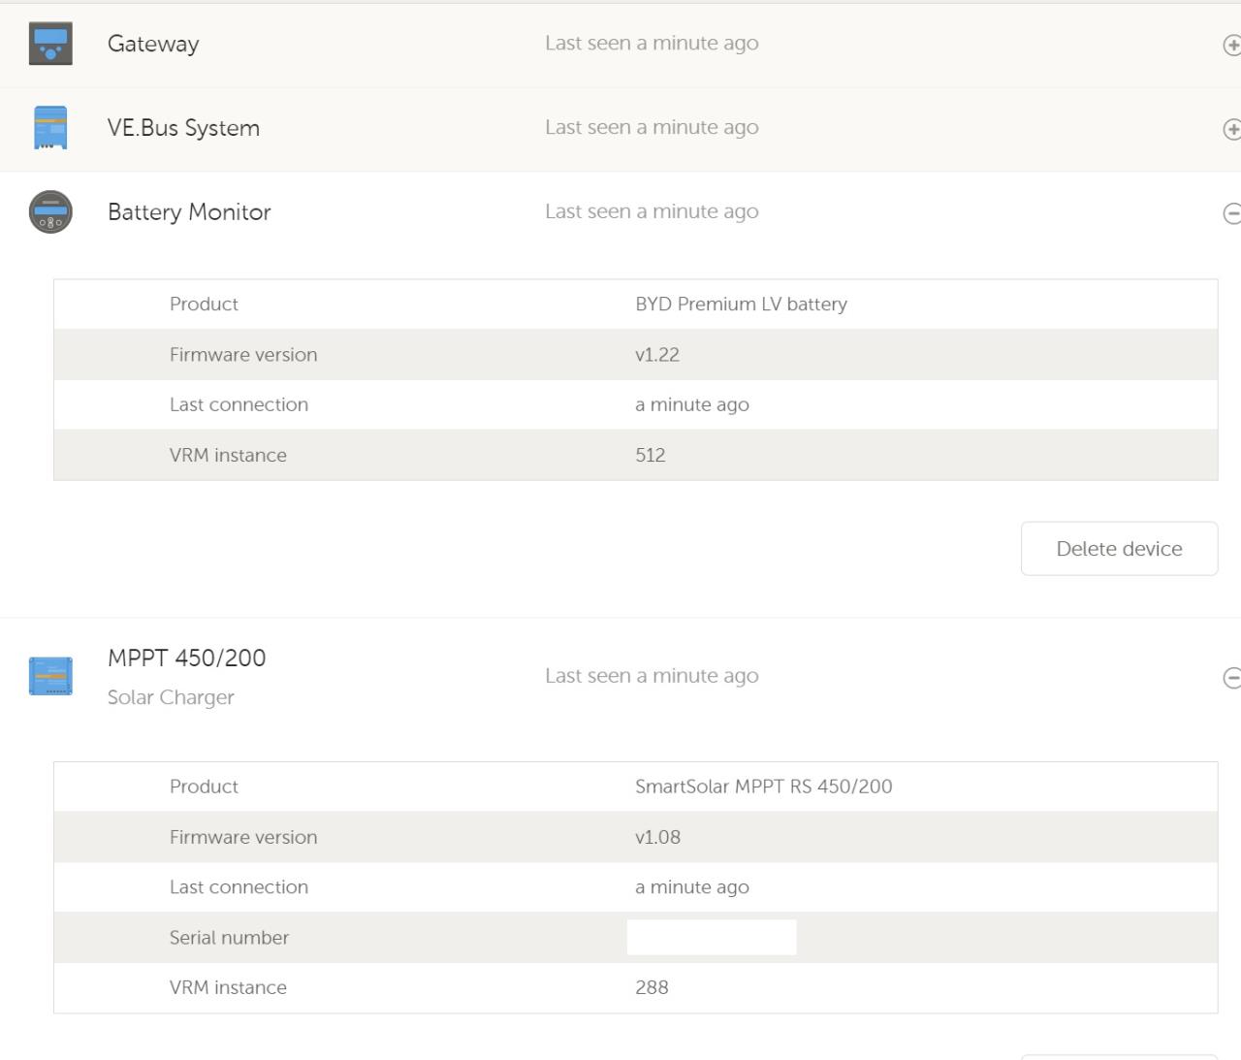Click the Solar Charger subtitle
1241x1060 pixels.
[171, 697]
